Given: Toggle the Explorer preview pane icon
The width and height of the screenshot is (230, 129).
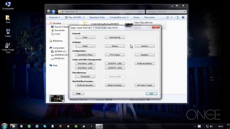Looking at the screenshot, I should 177,17.
